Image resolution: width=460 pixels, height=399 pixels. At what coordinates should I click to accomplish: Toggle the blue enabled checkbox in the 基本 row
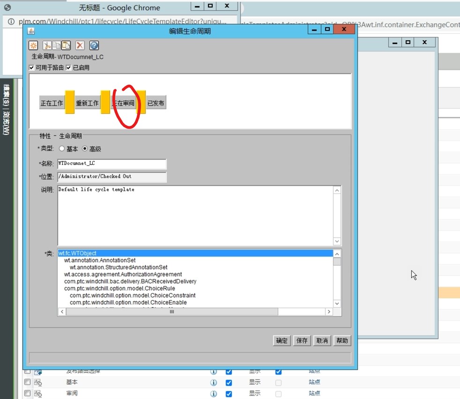(x=229, y=383)
